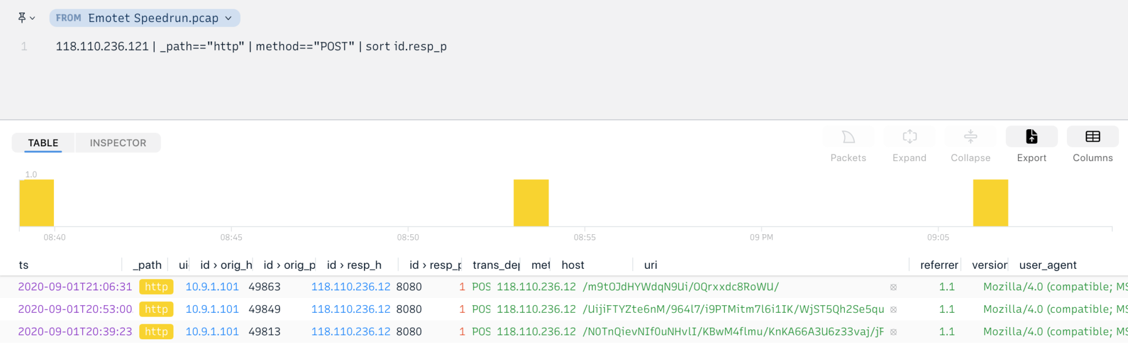Click the host column header
Image resolution: width=1128 pixels, height=359 pixels.
point(573,265)
